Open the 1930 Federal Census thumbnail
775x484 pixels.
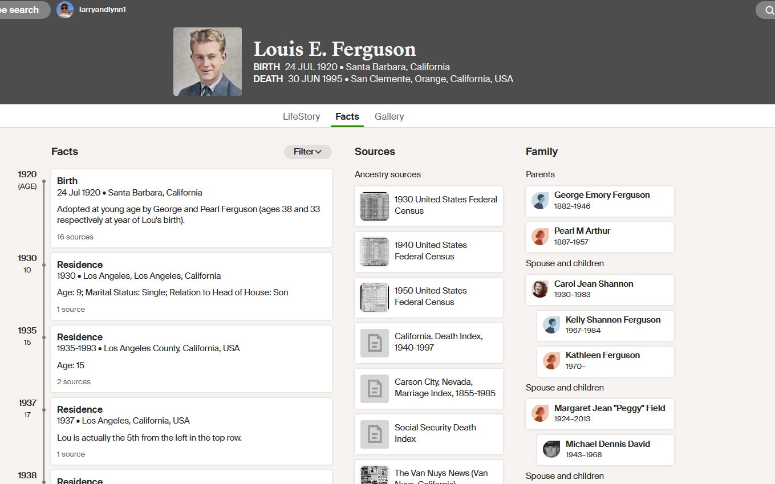click(x=375, y=206)
